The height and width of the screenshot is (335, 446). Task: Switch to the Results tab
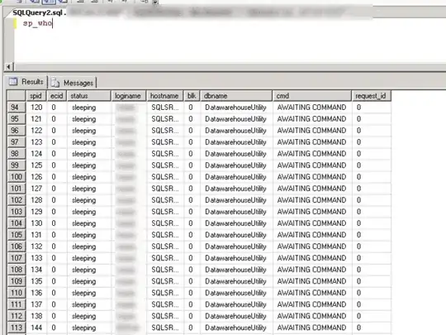26,82
